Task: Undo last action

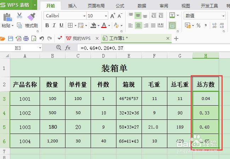Action: 42,39
